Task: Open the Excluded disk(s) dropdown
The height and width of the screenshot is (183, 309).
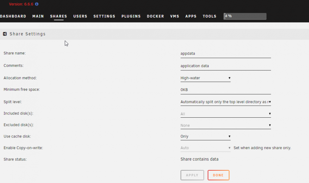Action: [226, 125]
